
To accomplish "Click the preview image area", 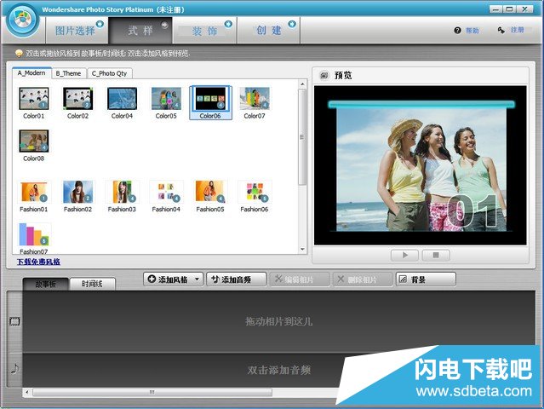I will click(421, 165).
